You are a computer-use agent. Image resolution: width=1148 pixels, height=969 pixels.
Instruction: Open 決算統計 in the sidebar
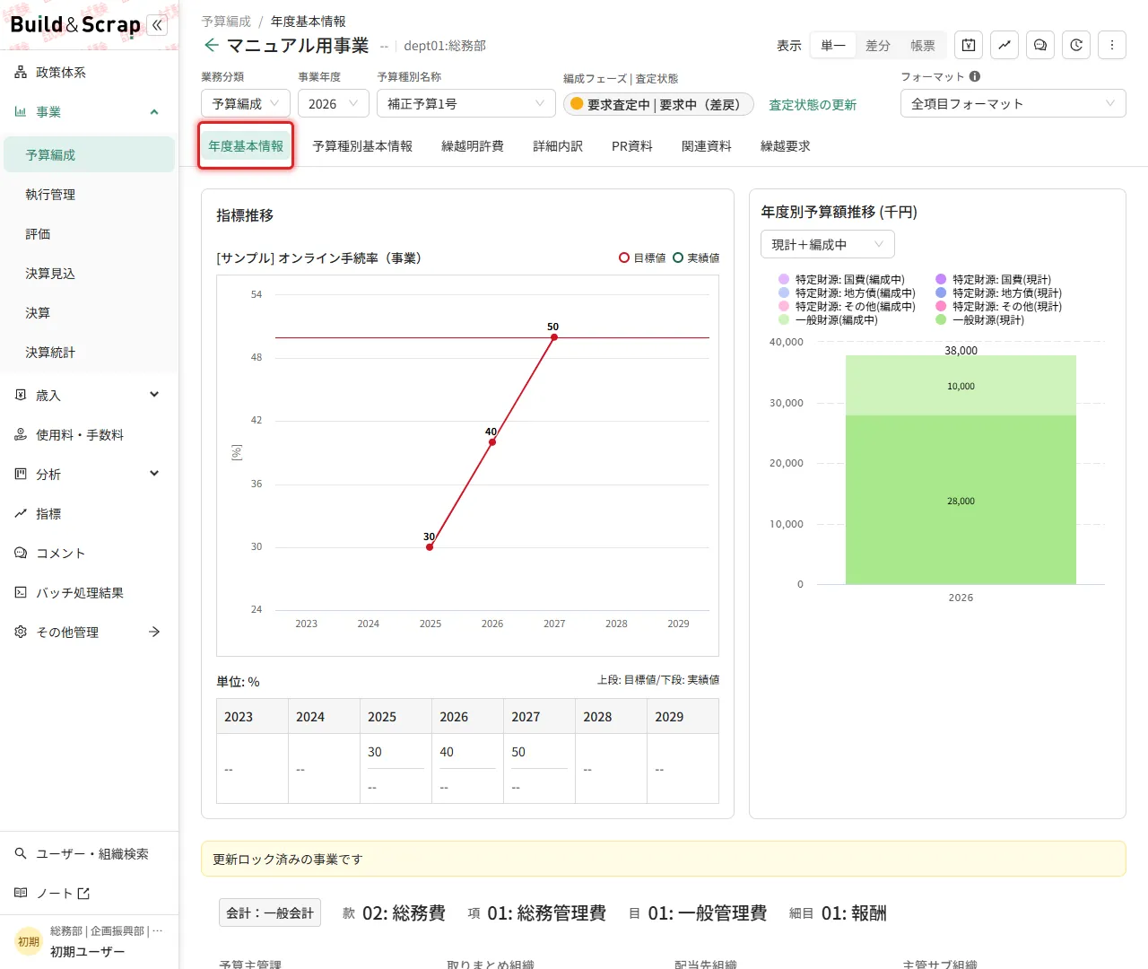(89, 353)
